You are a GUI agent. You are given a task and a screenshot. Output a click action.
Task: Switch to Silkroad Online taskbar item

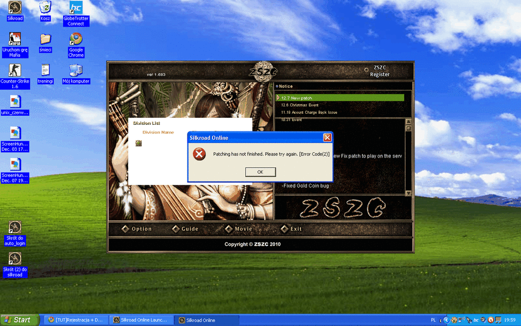pyautogui.click(x=207, y=320)
